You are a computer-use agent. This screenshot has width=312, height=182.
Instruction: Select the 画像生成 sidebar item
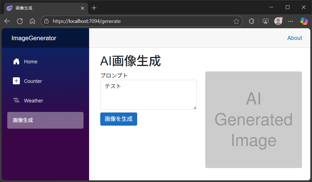pos(45,120)
